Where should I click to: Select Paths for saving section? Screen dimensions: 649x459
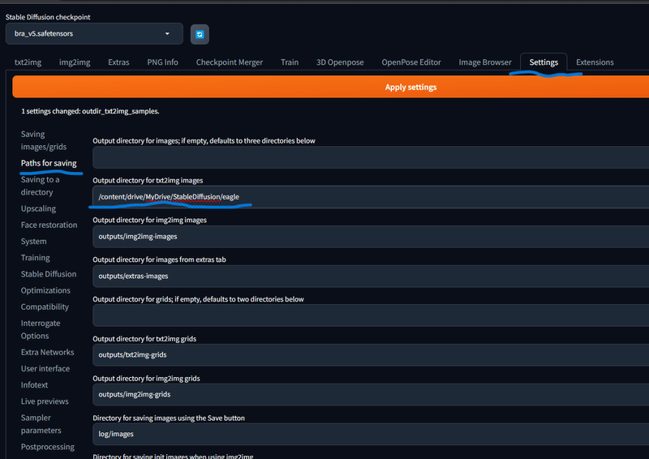tap(49, 163)
